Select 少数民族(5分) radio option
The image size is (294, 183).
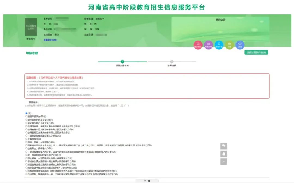coord(26,139)
